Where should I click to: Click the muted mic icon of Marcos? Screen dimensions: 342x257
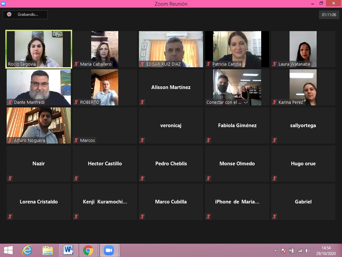(x=76, y=140)
